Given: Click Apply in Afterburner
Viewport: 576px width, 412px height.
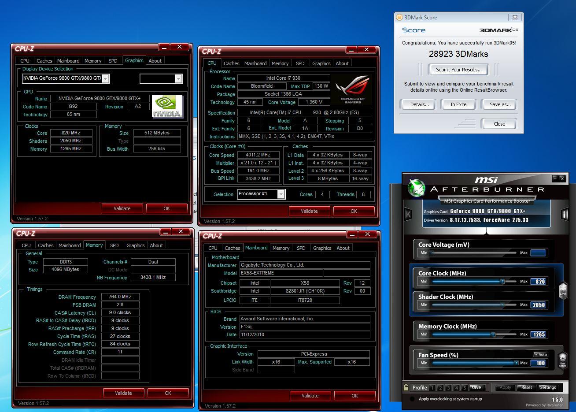Looking at the screenshot, I should [x=506, y=388].
